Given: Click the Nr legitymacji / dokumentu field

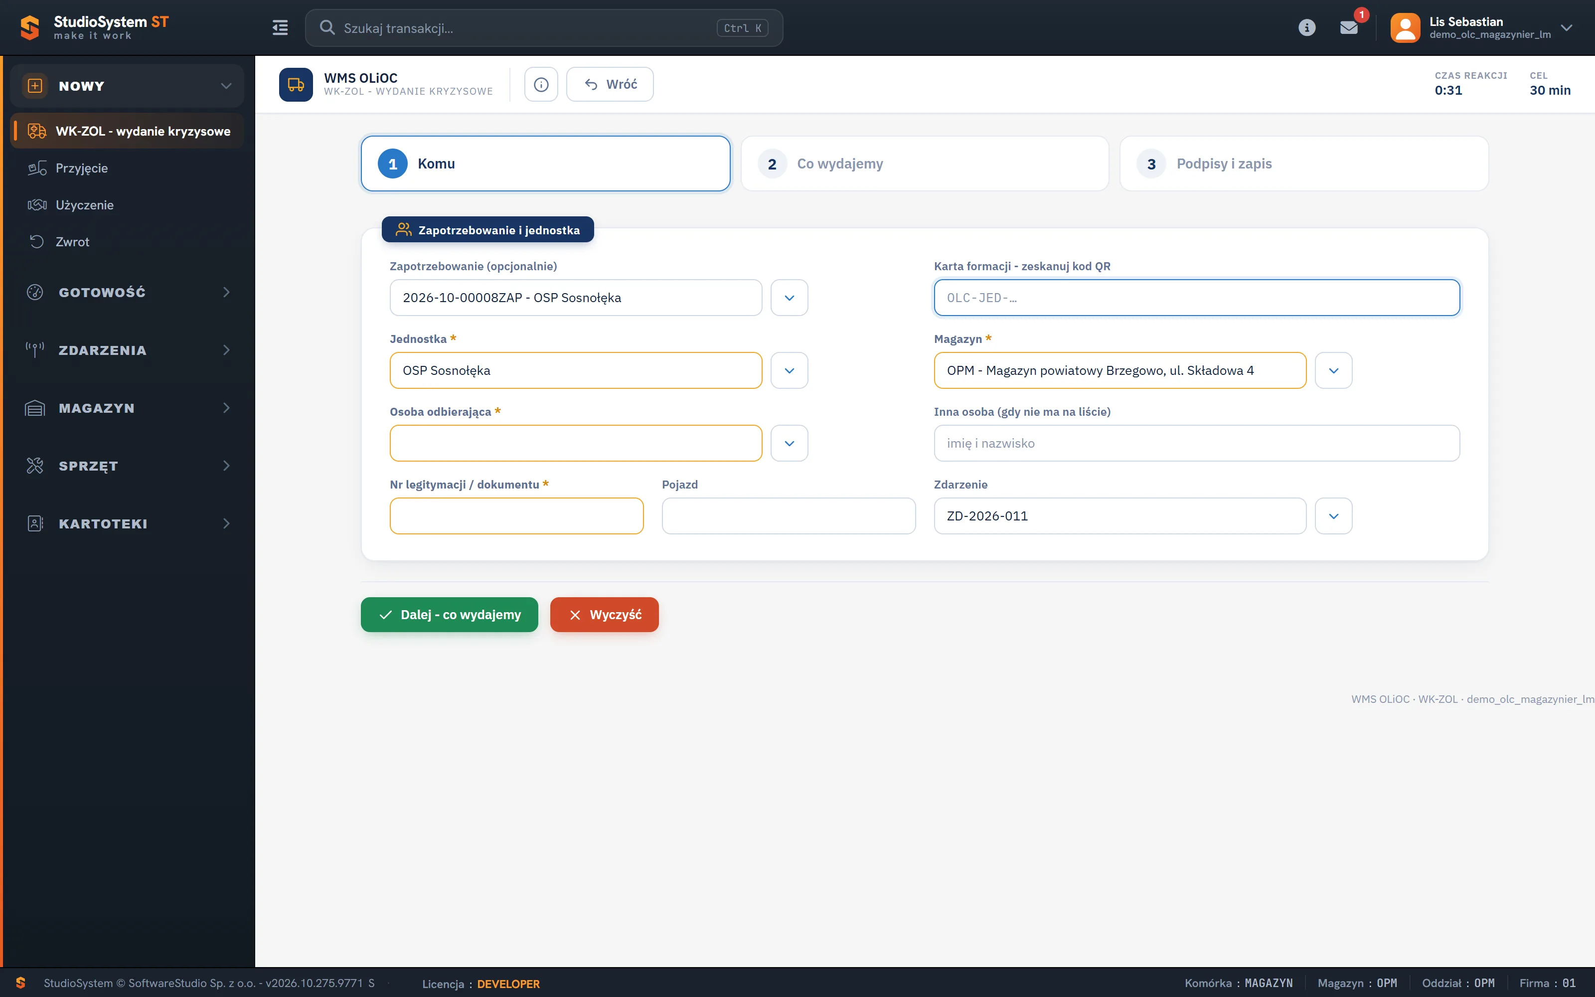Looking at the screenshot, I should point(516,515).
